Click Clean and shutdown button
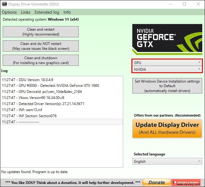This screenshot has width=205, height=187. [x=41, y=60]
